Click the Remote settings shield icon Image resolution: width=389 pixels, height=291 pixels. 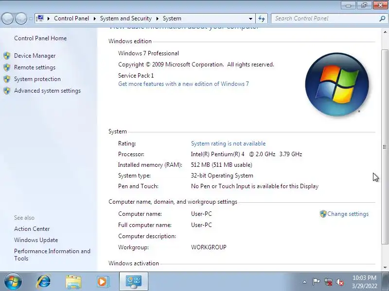[x=7, y=67]
